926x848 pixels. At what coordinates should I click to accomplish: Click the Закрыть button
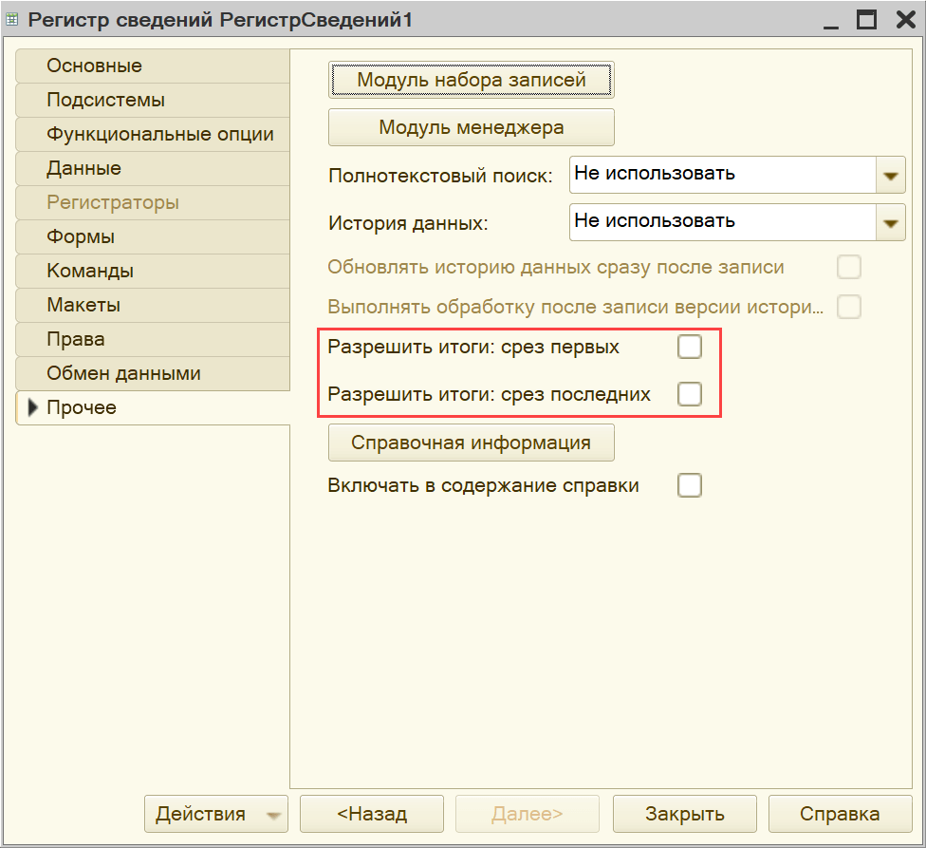[x=684, y=814]
